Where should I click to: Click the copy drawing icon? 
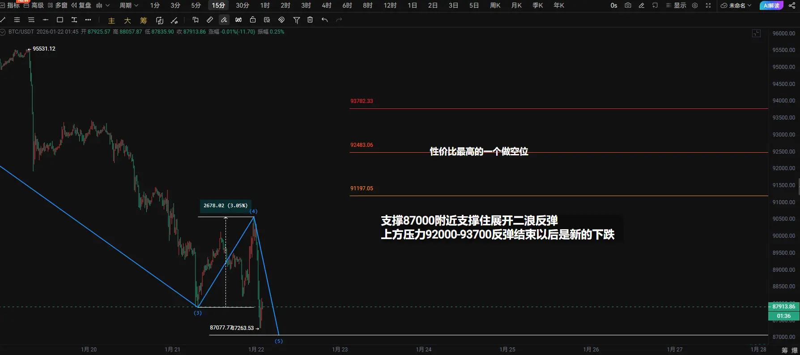pos(196,20)
